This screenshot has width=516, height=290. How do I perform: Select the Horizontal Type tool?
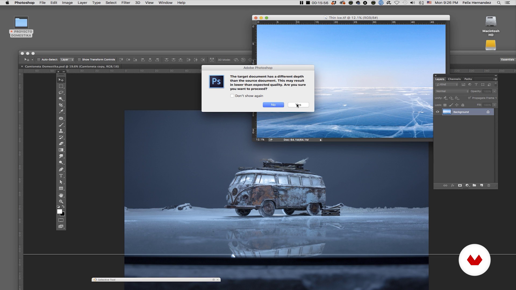coord(61,176)
